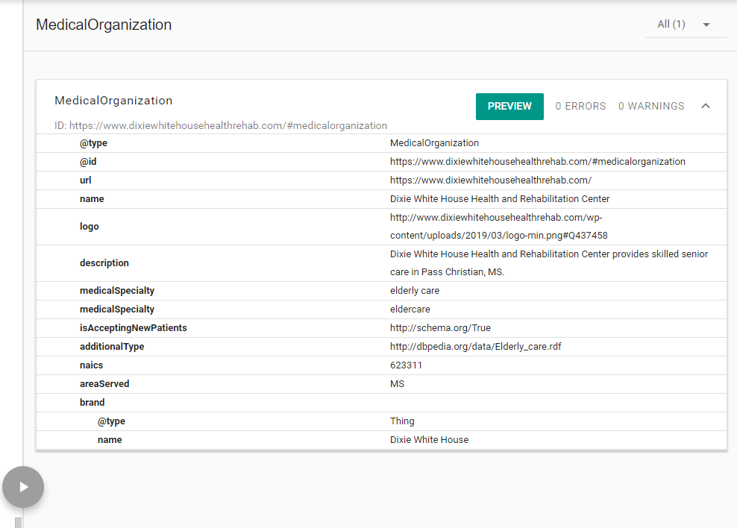The image size is (737, 528).
Task: Select the dbpedia Elderly_care.rdf value
Action: pyautogui.click(x=476, y=347)
